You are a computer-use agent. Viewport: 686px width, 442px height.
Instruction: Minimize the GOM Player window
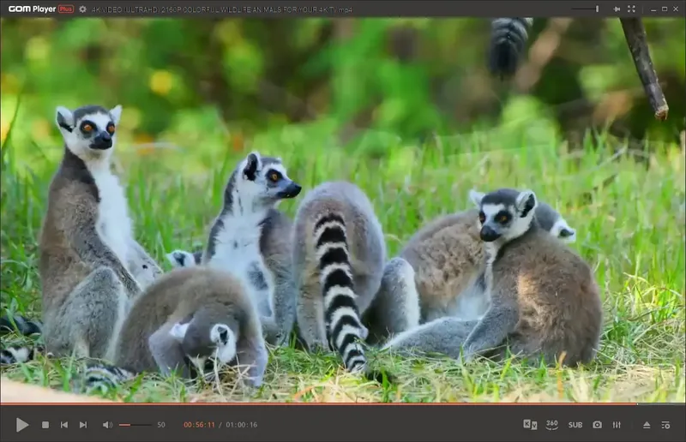(653, 9)
